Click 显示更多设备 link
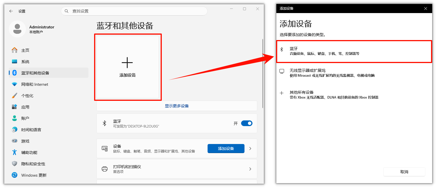 coord(177,106)
